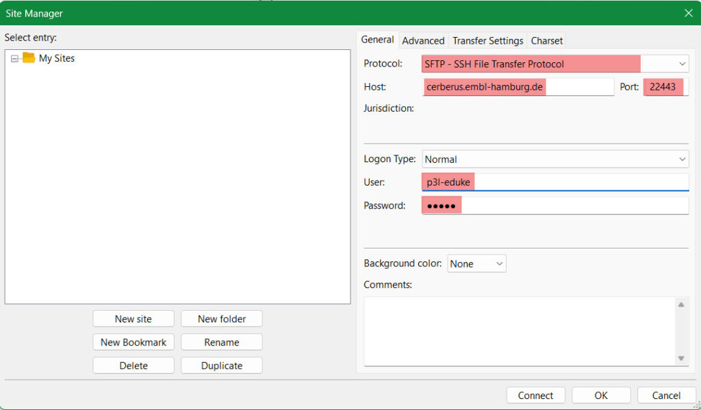Image resolution: width=701 pixels, height=410 pixels.
Task: Open the Logon Type dropdown
Action: click(x=555, y=159)
